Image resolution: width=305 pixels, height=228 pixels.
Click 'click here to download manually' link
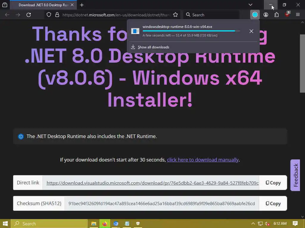tap(203, 160)
